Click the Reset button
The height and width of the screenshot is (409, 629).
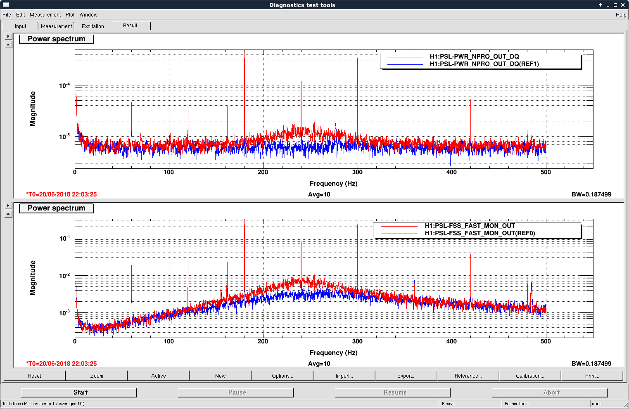pos(35,376)
